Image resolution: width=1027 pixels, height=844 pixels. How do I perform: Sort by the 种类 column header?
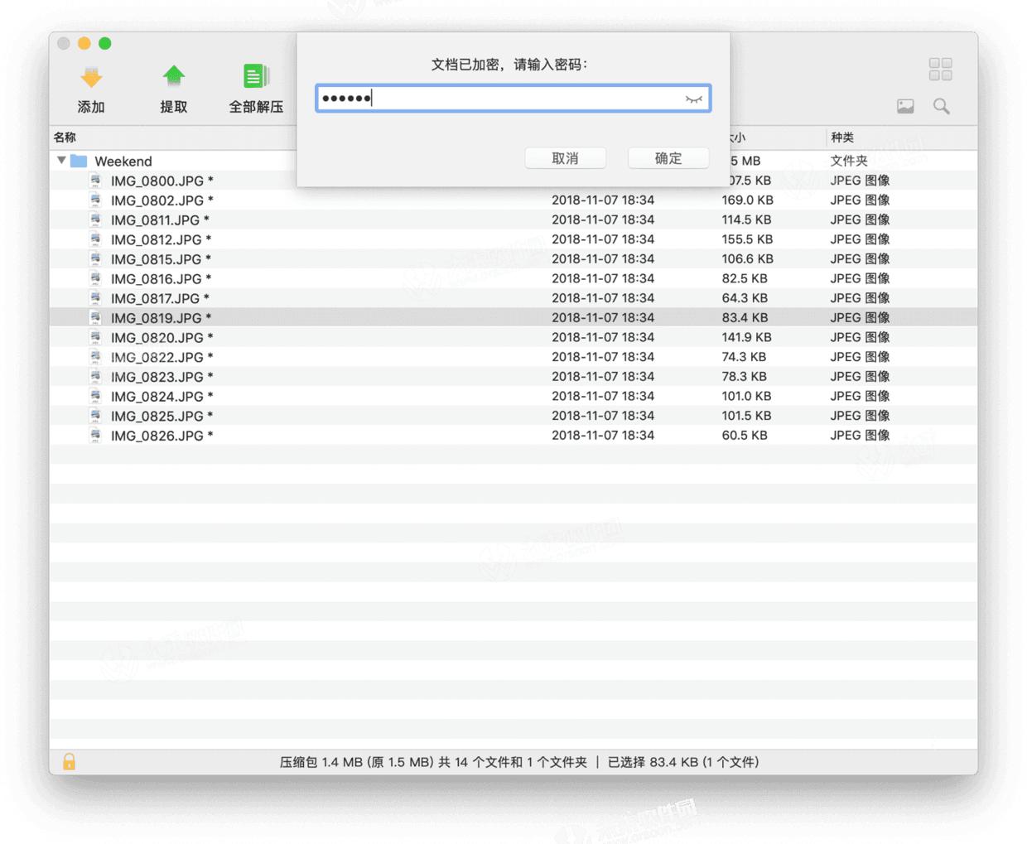[842, 137]
